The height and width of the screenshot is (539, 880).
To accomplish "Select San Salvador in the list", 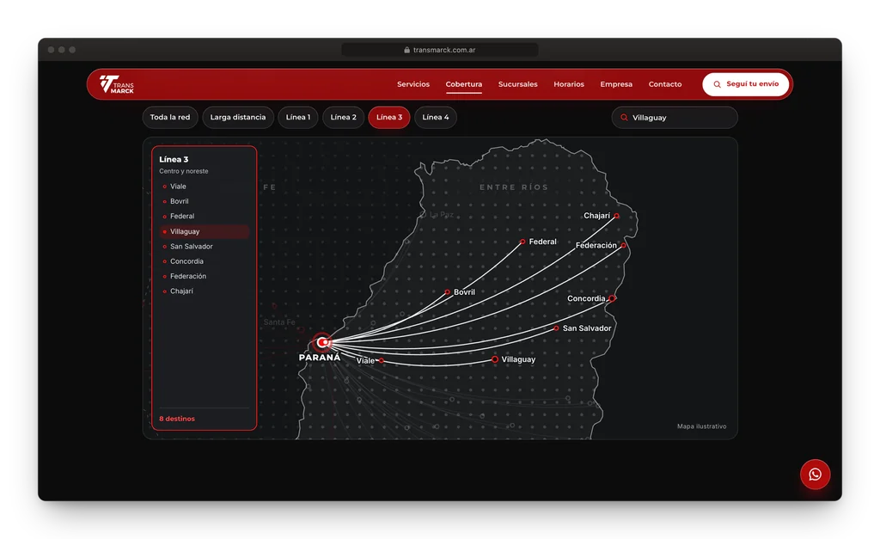I will point(205,247).
